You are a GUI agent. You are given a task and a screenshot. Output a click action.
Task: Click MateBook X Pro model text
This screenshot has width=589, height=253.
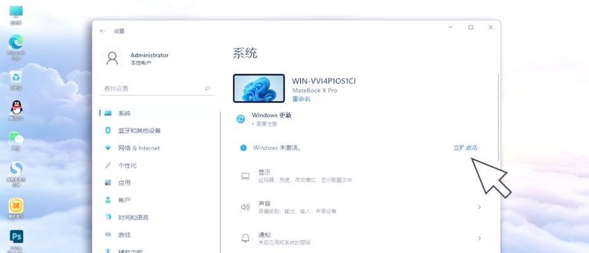click(x=315, y=90)
